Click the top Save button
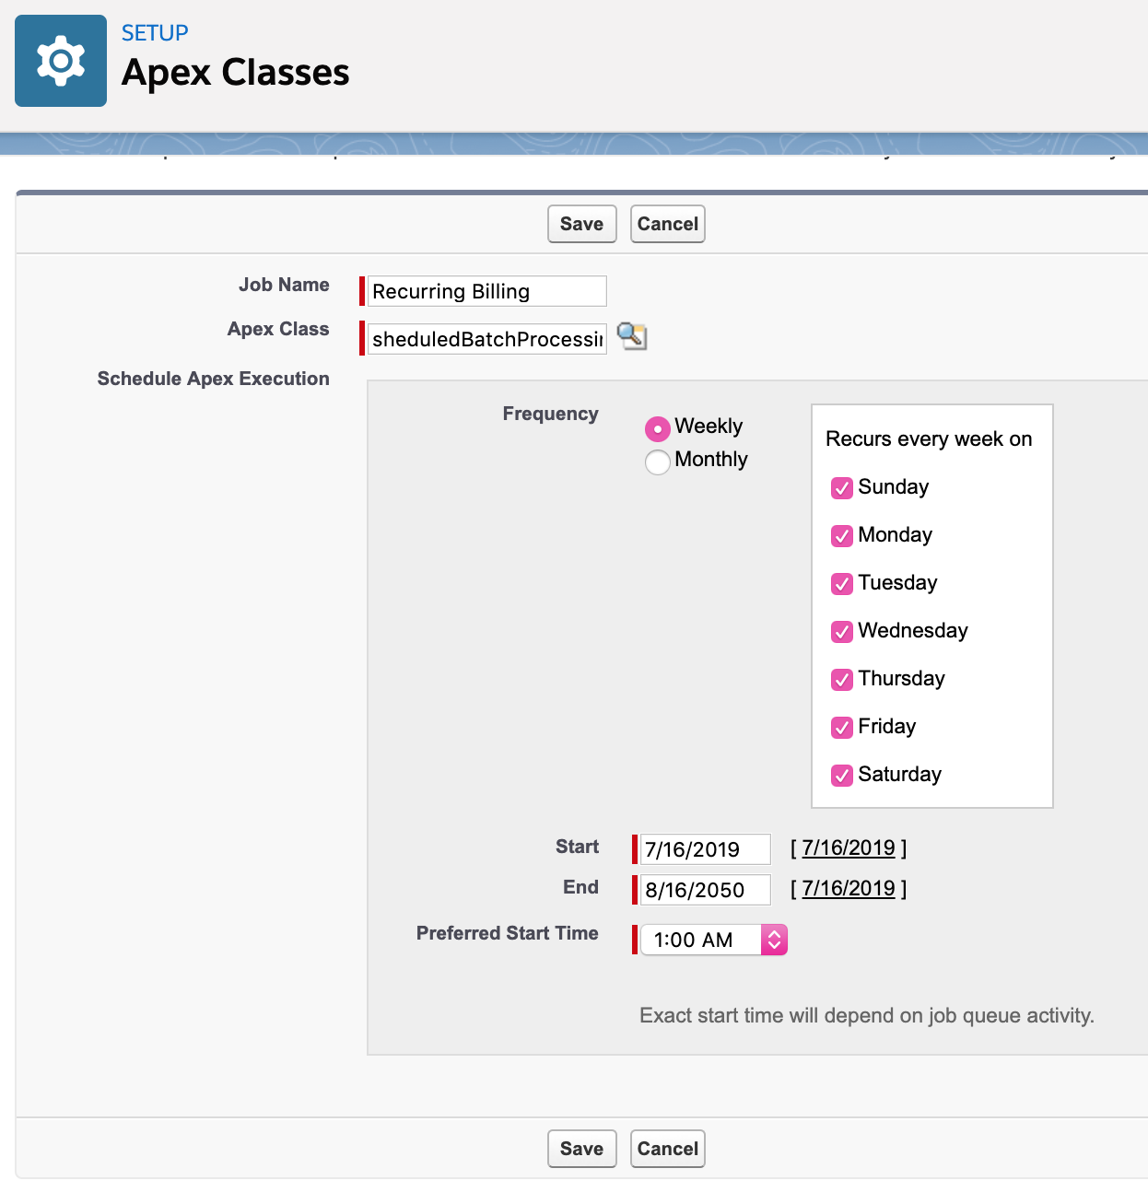Image resolution: width=1148 pixels, height=1192 pixels. click(x=582, y=224)
